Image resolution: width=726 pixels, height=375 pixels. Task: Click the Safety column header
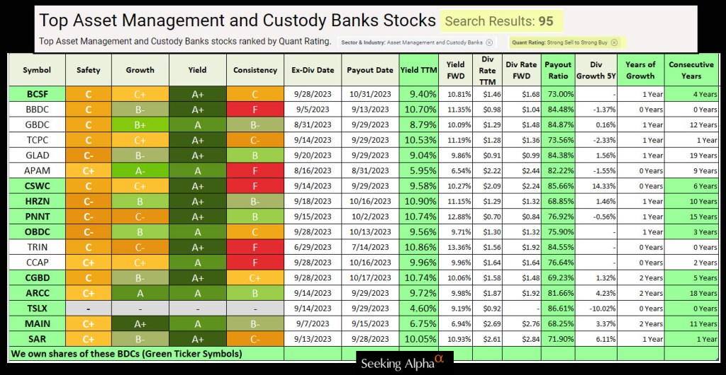click(x=89, y=70)
